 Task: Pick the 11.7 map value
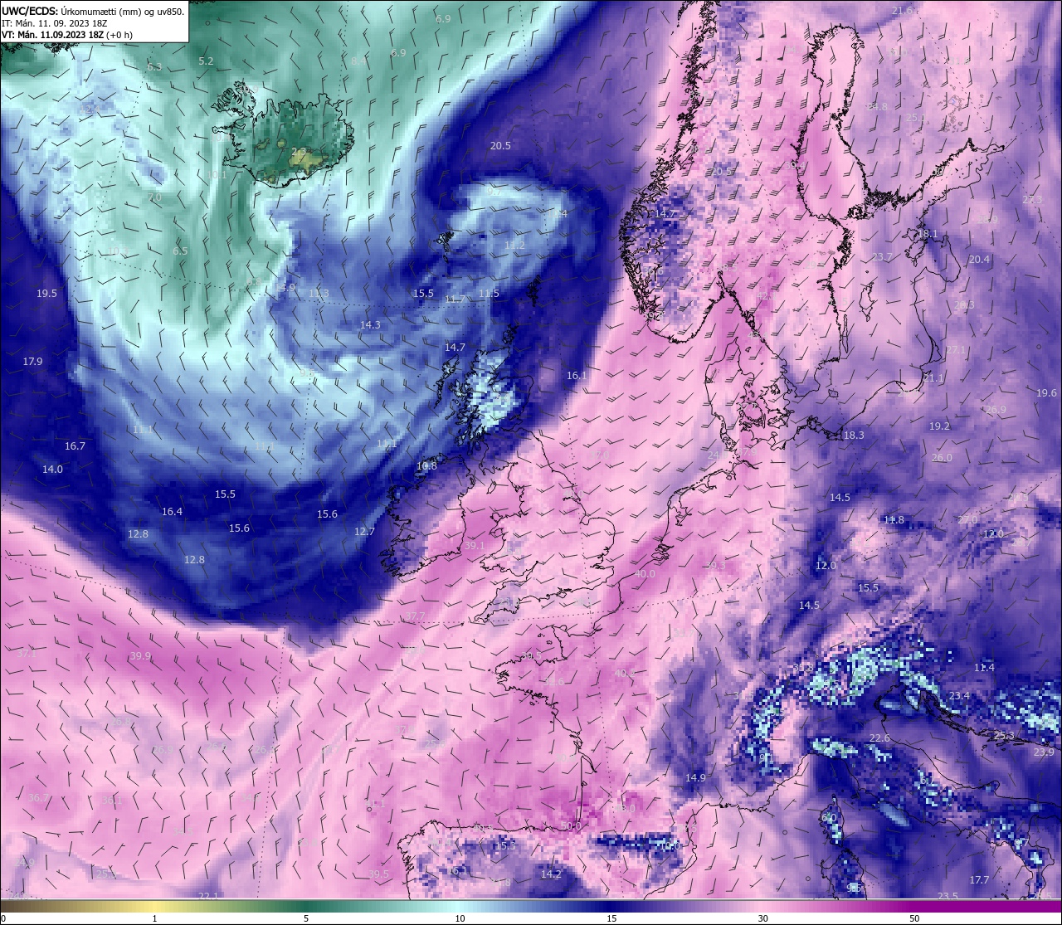click(x=455, y=300)
